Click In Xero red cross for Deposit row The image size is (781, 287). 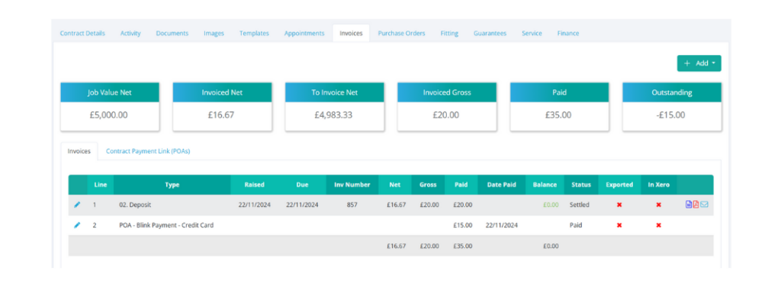click(x=658, y=205)
